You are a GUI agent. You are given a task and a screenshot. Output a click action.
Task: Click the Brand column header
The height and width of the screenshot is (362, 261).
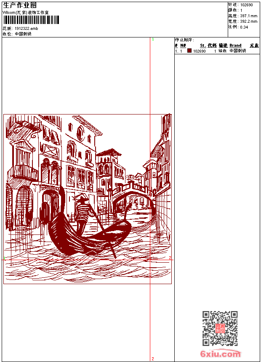235,45
